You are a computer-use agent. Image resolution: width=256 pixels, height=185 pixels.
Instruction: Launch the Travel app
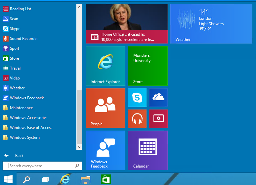(x=12, y=68)
